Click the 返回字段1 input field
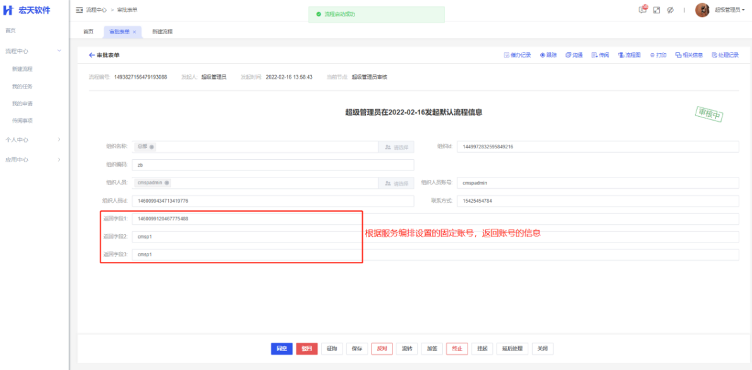This screenshot has height=370, width=752. [435, 219]
